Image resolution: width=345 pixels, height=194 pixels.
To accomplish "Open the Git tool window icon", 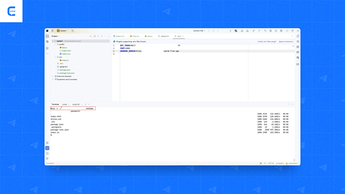I will point(47,159).
